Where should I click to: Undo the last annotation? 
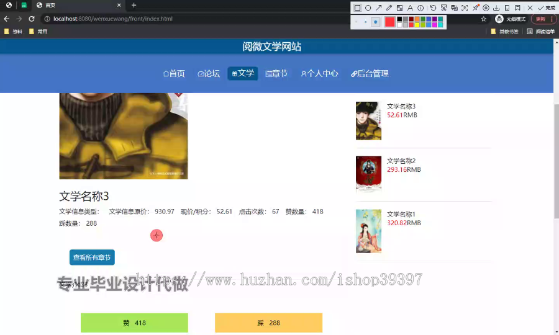click(x=433, y=8)
